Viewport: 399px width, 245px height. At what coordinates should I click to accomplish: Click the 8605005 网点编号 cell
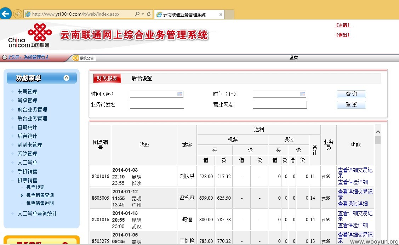[x=101, y=198]
